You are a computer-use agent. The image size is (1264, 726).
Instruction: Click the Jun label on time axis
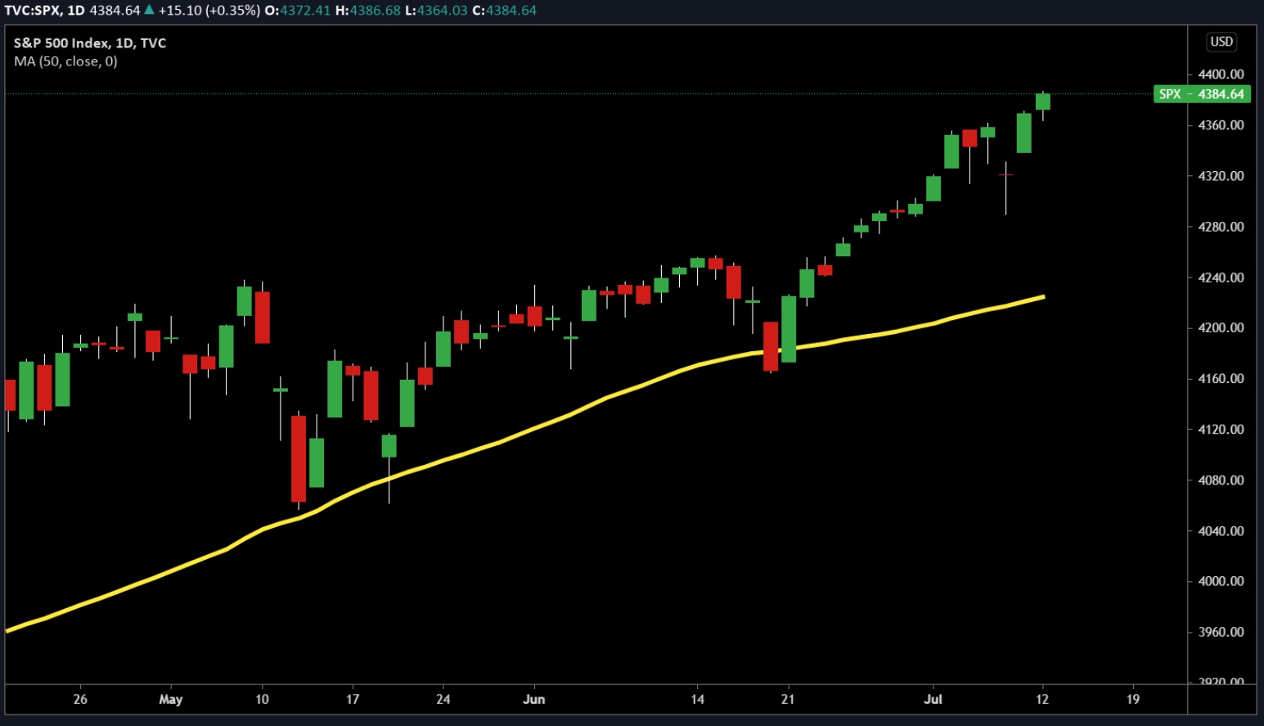pyautogui.click(x=534, y=699)
